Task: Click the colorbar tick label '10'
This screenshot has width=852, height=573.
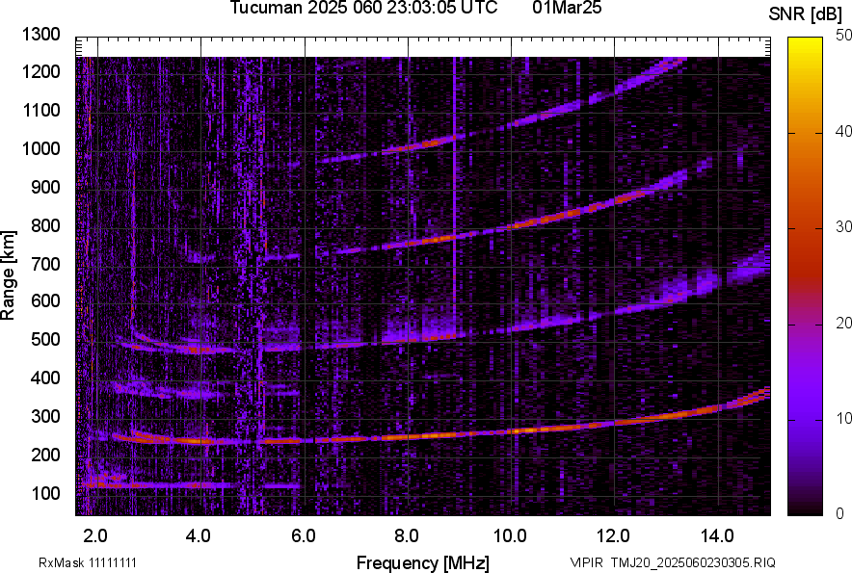Action: click(844, 418)
